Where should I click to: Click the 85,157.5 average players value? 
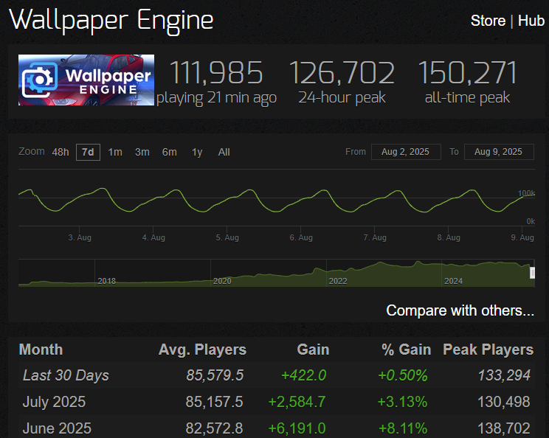point(214,402)
